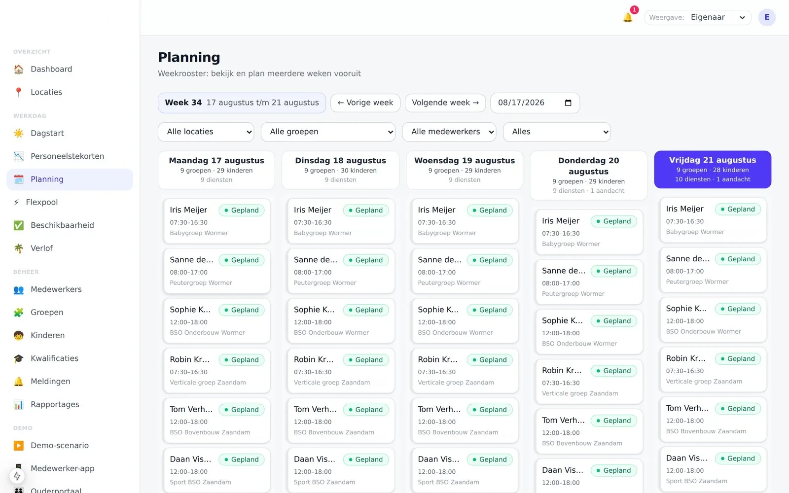Image resolution: width=789 pixels, height=493 pixels.
Task: Click Gepland badge for Sanne de... on Donderdag
Action: [x=614, y=271]
